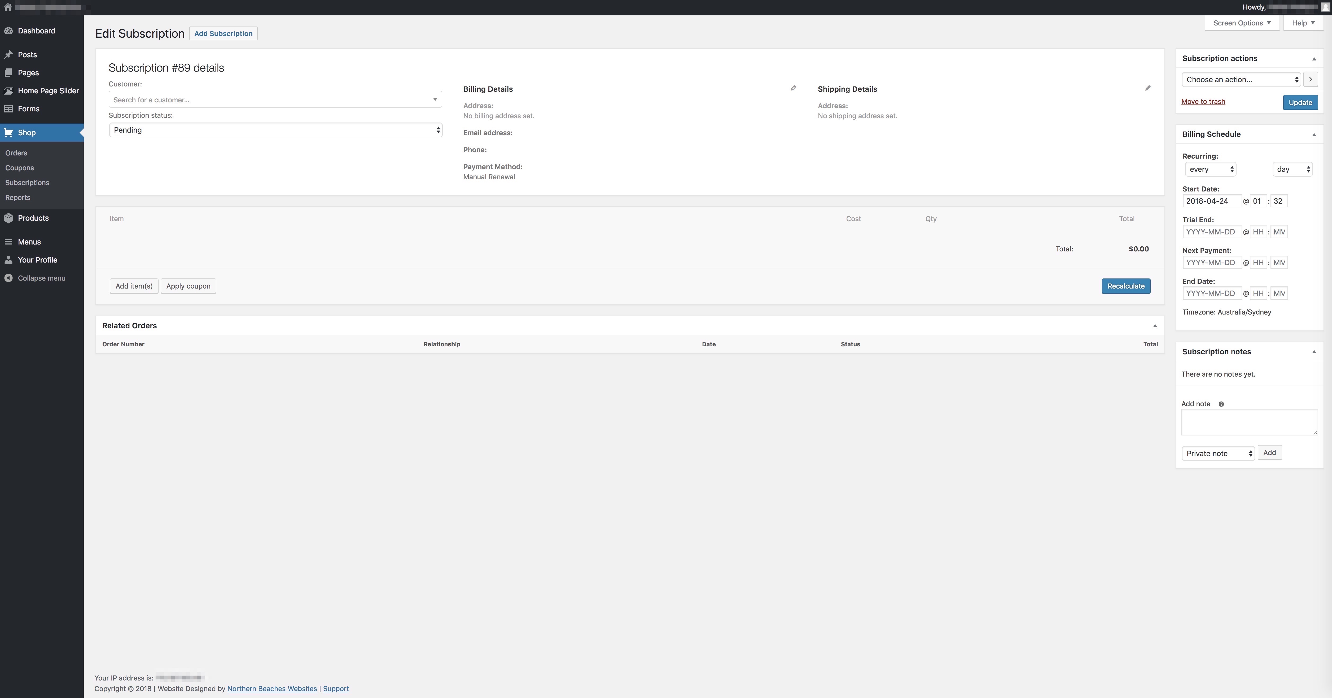Click the home icon in admin bar
Viewport: 1332px width, 698px height.
tap(8, 7)
